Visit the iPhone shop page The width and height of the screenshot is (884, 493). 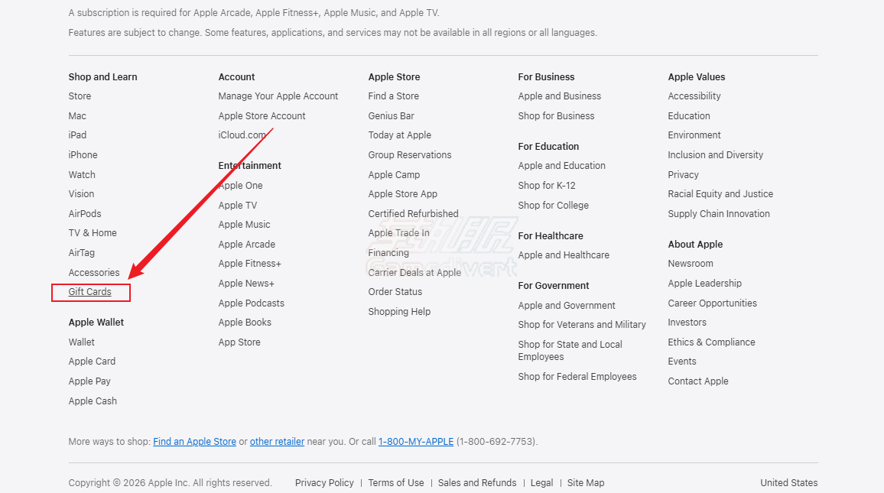pyautogui.click(x=83, y=154)
